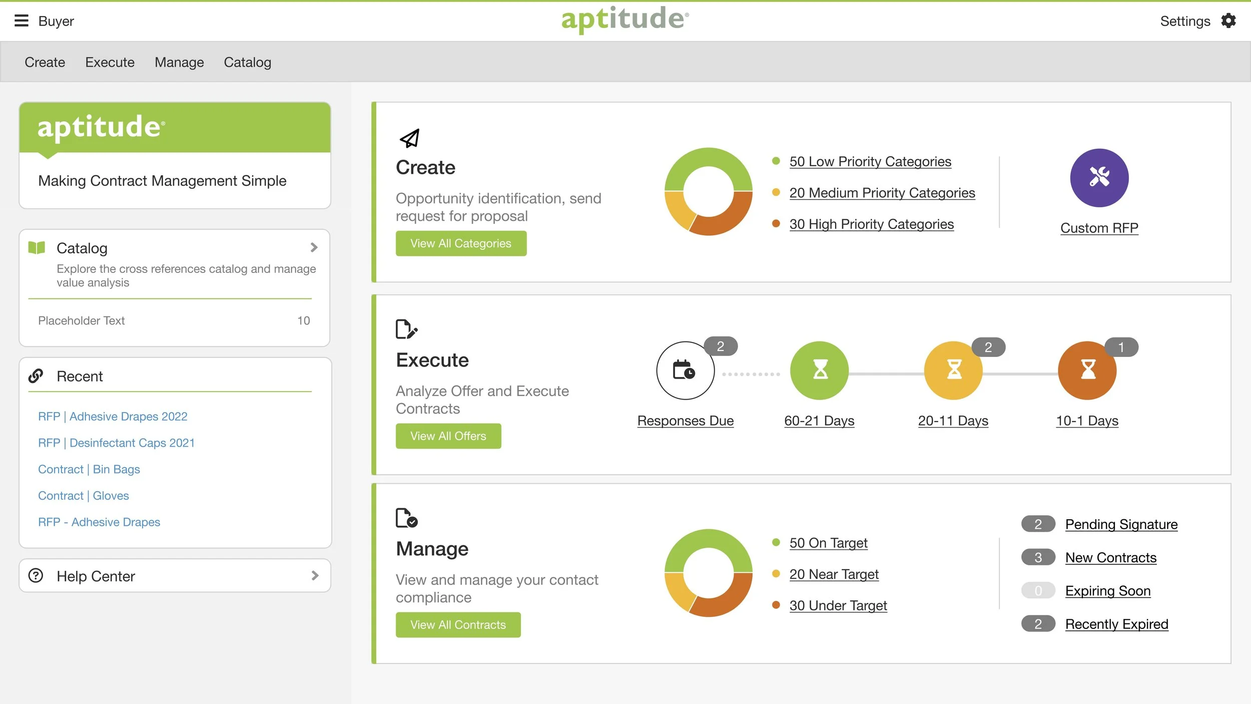The height and width of the screenshot is (704, 1251).
Task: Click the yellow 20-11 Days hourglass icon
Action: [953, 371]
